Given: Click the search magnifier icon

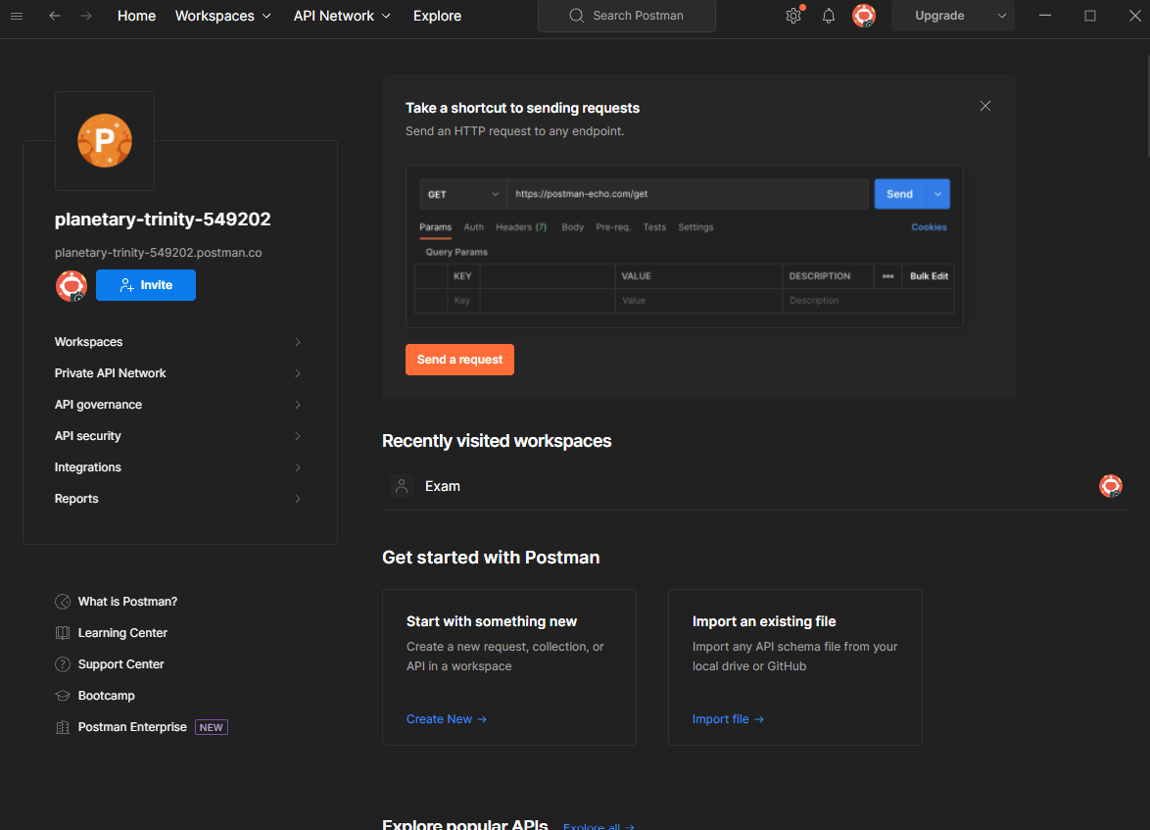Looking at the screenshot, I should tap(576, 16).
